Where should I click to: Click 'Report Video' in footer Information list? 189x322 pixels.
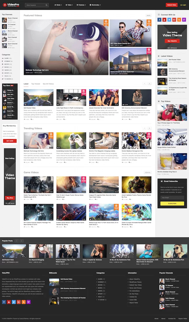click(x=134, y=303)
